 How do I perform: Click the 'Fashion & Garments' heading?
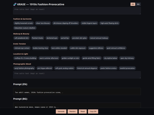(23, 19)
